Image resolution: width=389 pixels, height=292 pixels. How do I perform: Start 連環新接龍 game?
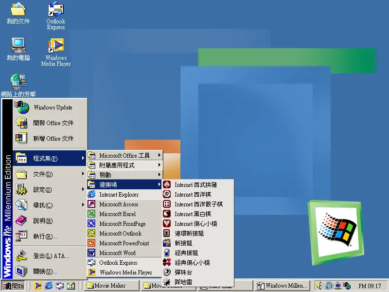(198, 233)
